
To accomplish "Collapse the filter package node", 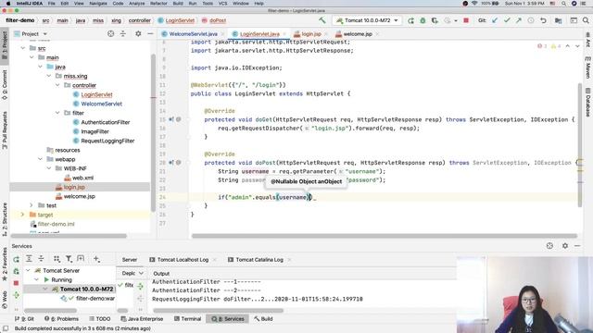I will (x=57, y=113).
